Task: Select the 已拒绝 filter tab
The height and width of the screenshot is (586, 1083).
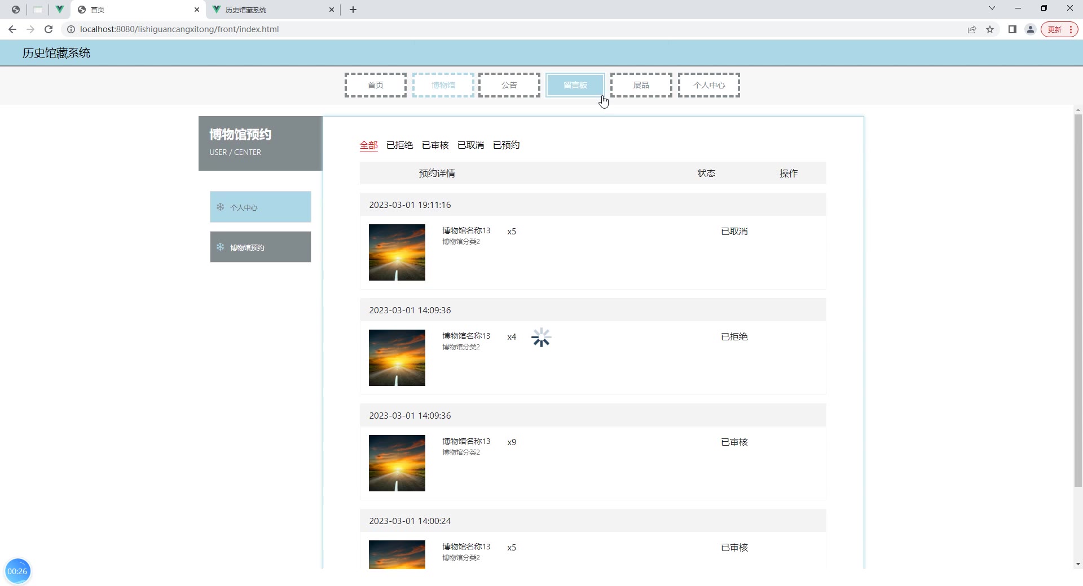Action: [400, 145]
